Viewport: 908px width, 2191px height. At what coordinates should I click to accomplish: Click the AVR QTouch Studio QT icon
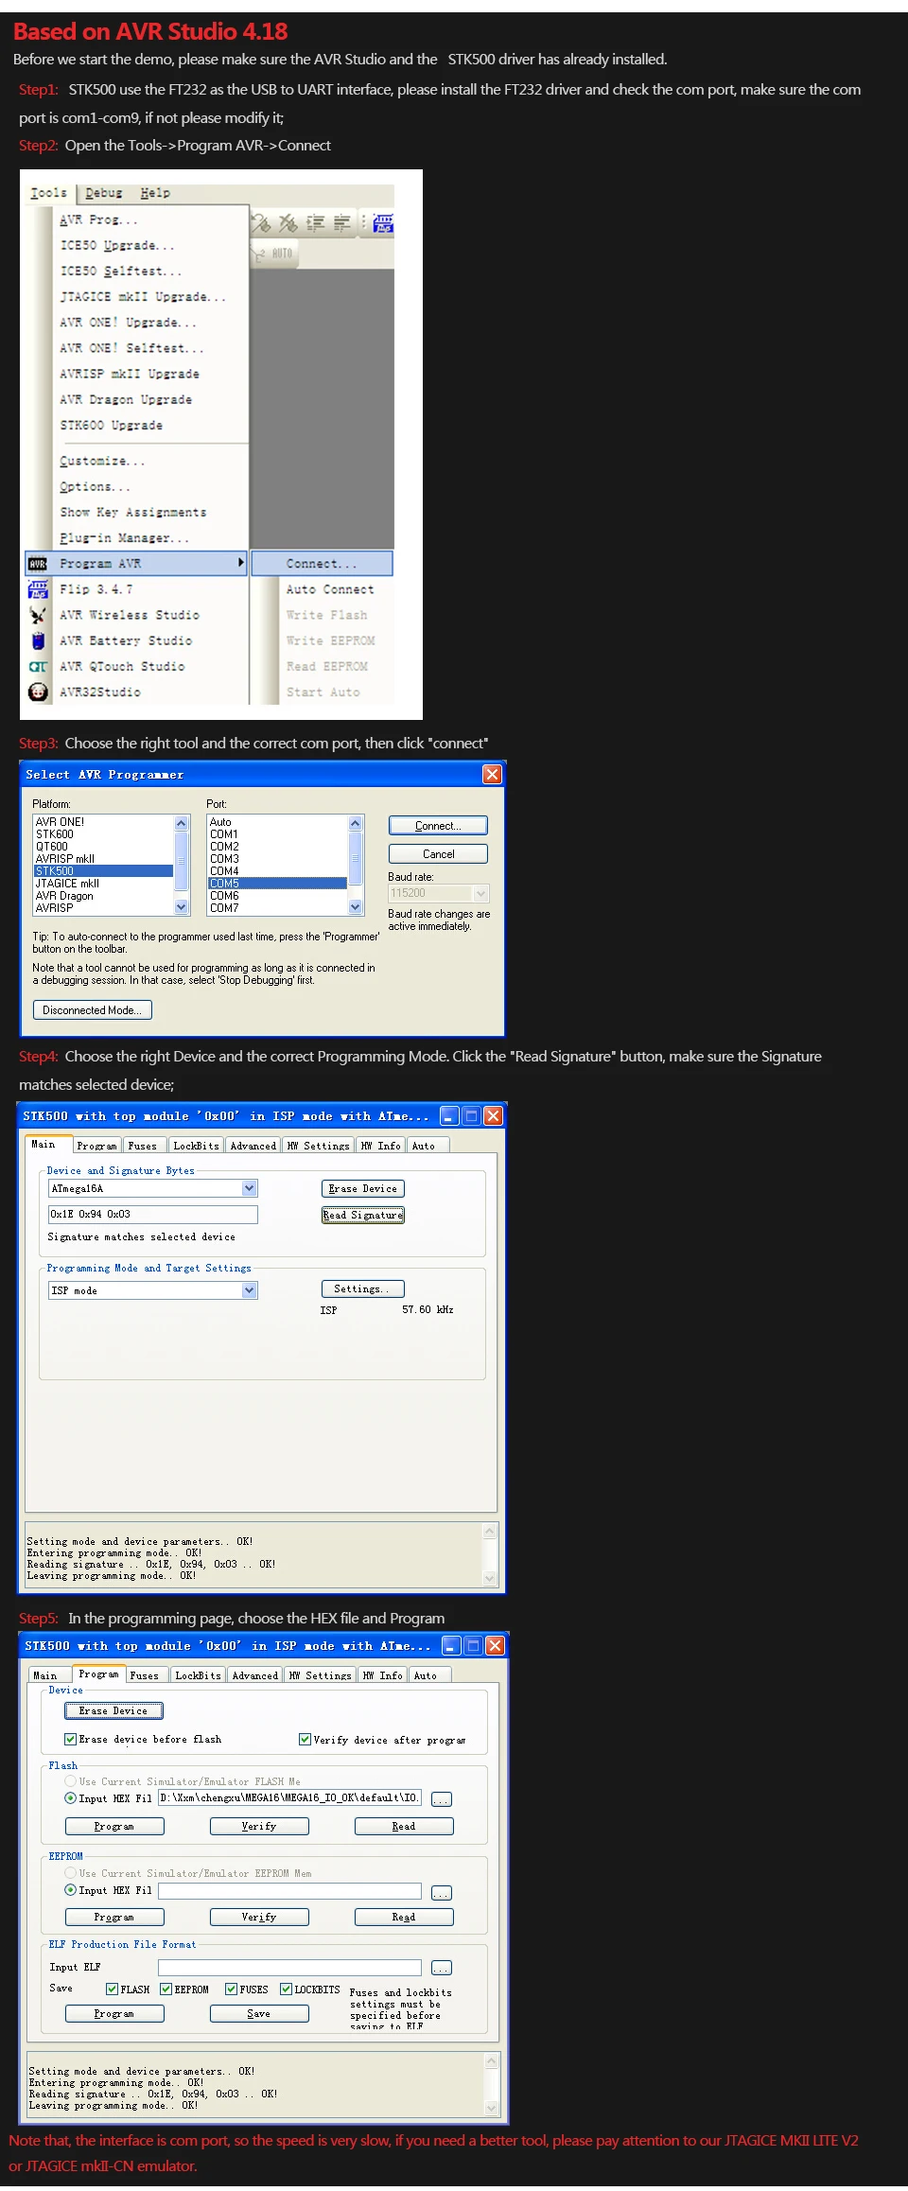pyautogui.click(x=38, y=666)
